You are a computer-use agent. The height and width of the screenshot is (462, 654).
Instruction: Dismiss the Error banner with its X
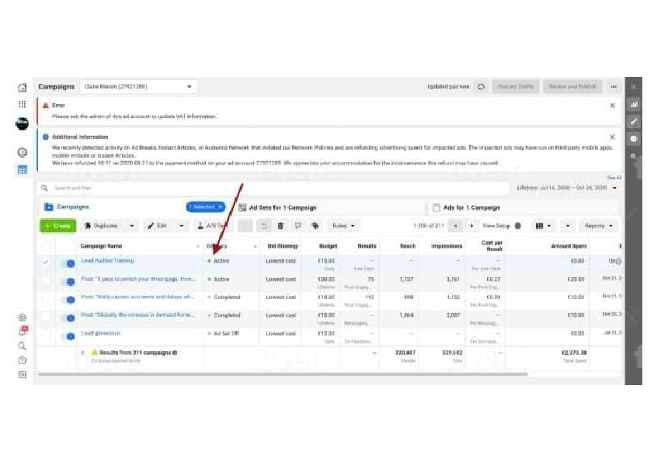click(x=612, y=106)
